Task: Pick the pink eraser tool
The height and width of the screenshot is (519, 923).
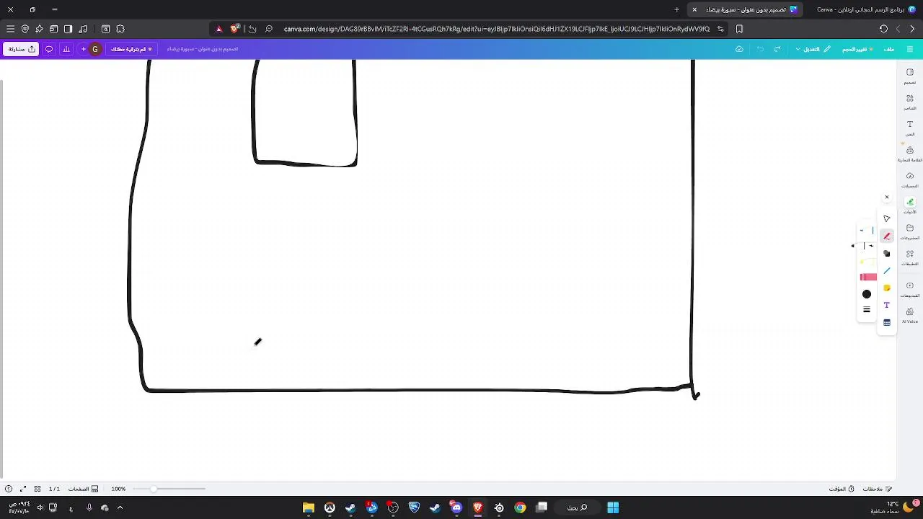Action: click(x=868, y=277)
